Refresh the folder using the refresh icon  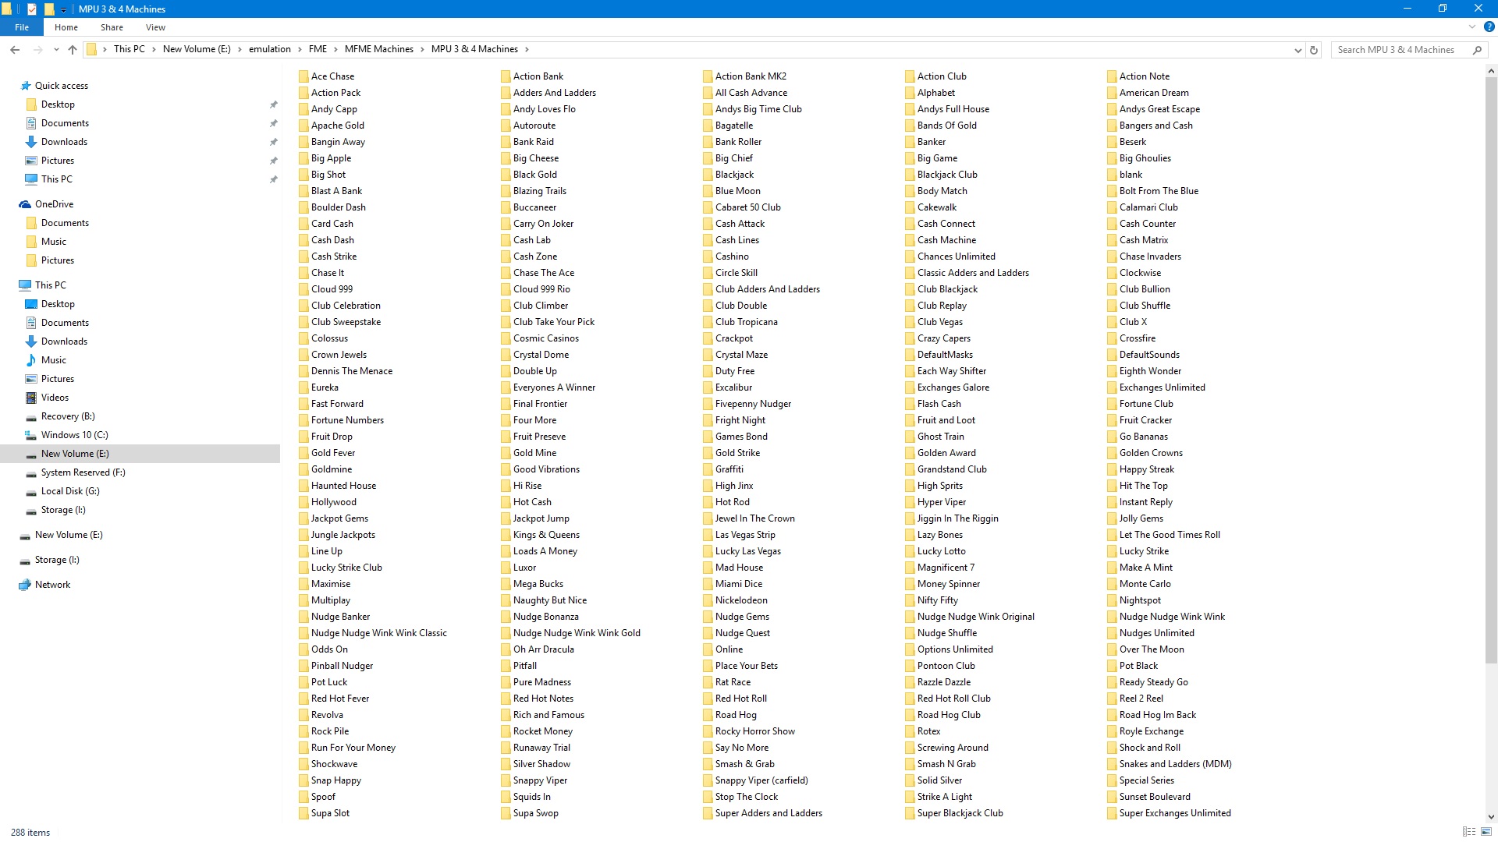(x=1314, y=49)
